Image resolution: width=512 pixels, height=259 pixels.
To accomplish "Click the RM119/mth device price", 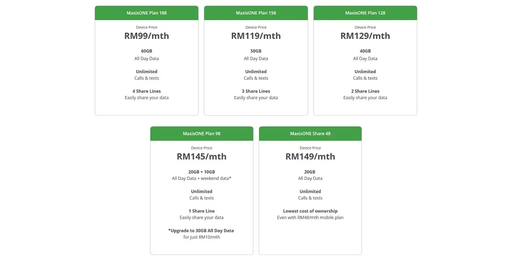I will (256, 36).
